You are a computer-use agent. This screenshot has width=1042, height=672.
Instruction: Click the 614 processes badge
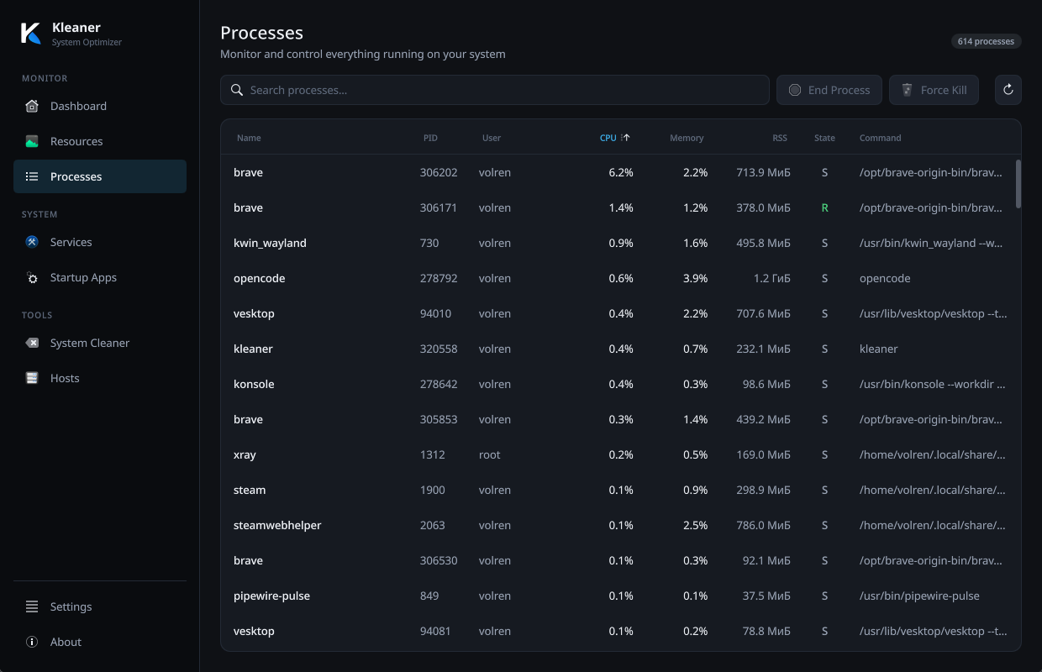987,41
